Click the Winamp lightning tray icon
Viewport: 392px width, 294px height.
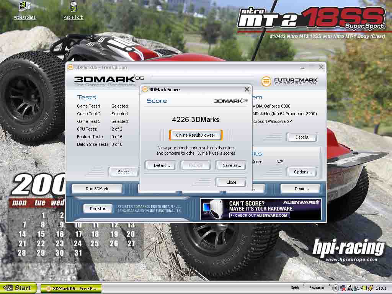tap(371, 288)
